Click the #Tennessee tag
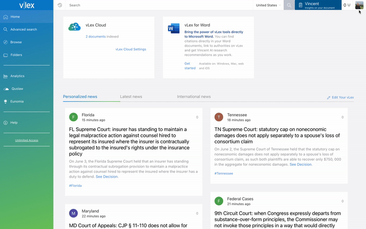 (x=224, y=174)
